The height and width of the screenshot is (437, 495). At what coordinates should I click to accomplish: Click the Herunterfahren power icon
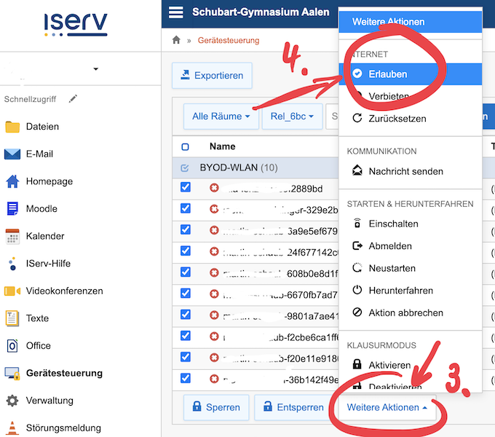(357, 290)
